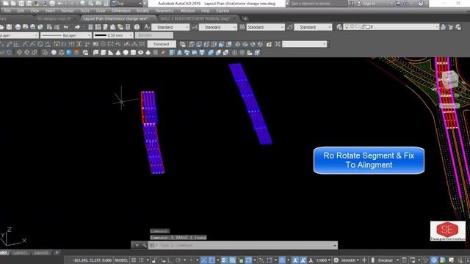The image size is (470, 264).
Task: Click the Open folder icon in Quick Access toolbar
Action: click(13, 4)
